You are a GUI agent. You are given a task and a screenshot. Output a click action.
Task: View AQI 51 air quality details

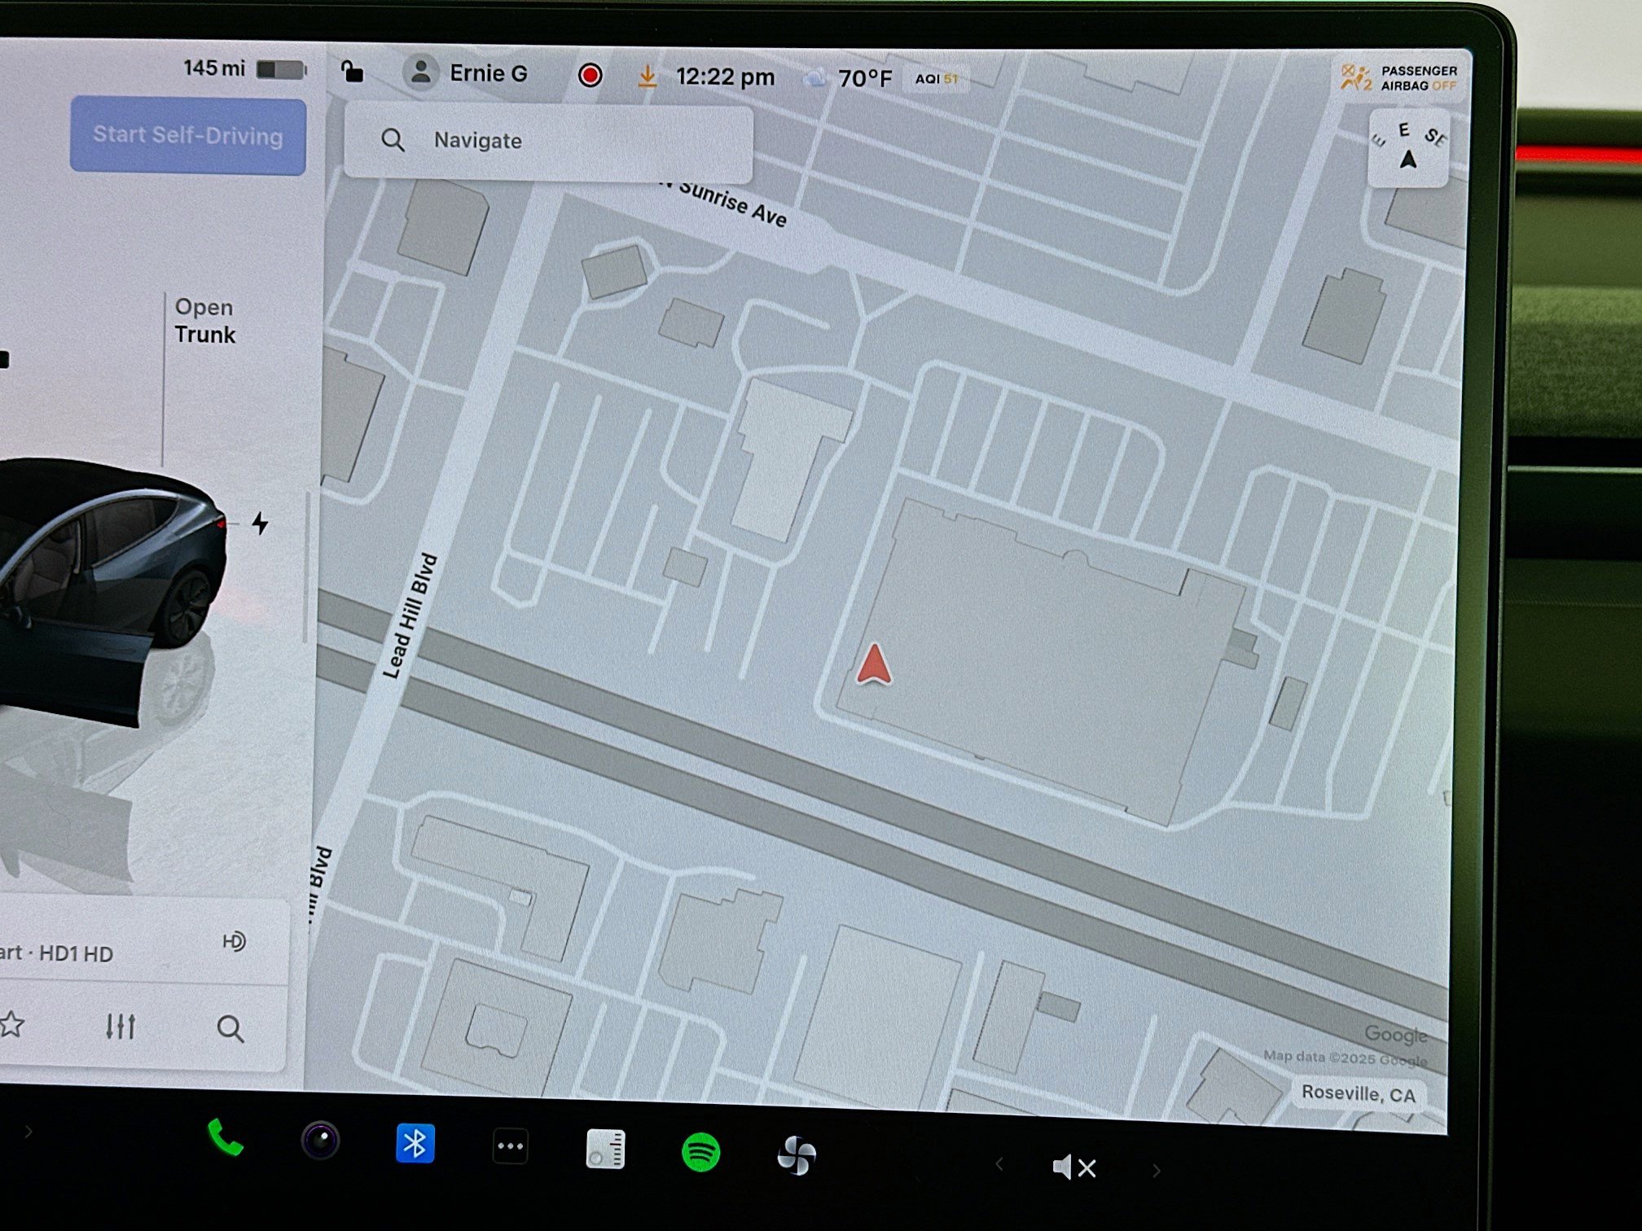937,81
